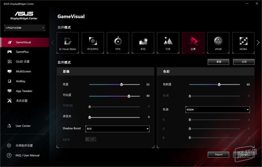Click the ASUS DisplayWidget Center logo

click(x=24, y=16)
